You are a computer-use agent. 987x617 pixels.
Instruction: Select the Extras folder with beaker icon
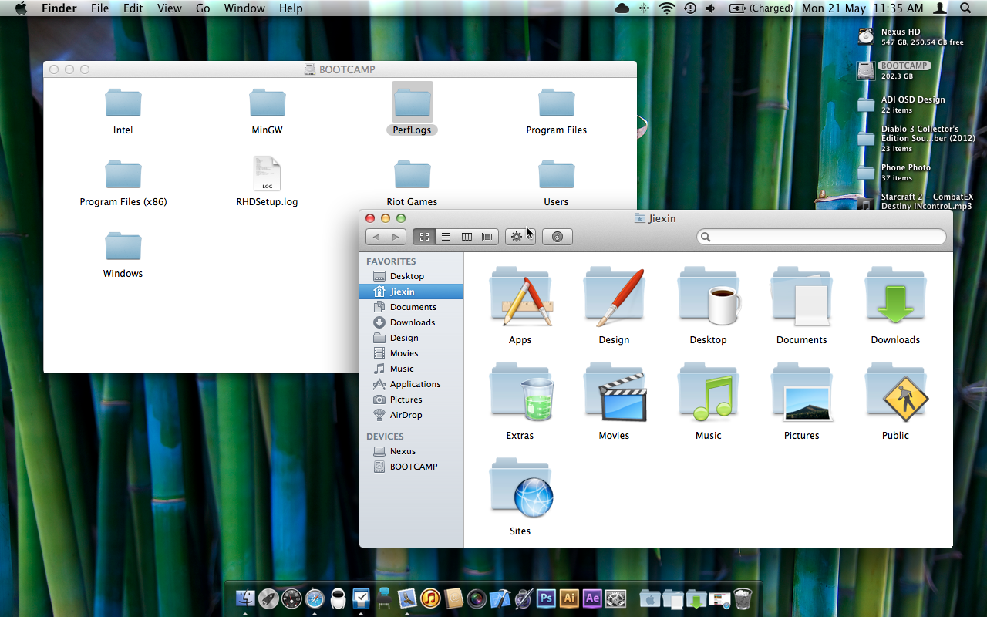tap(520, 394)
